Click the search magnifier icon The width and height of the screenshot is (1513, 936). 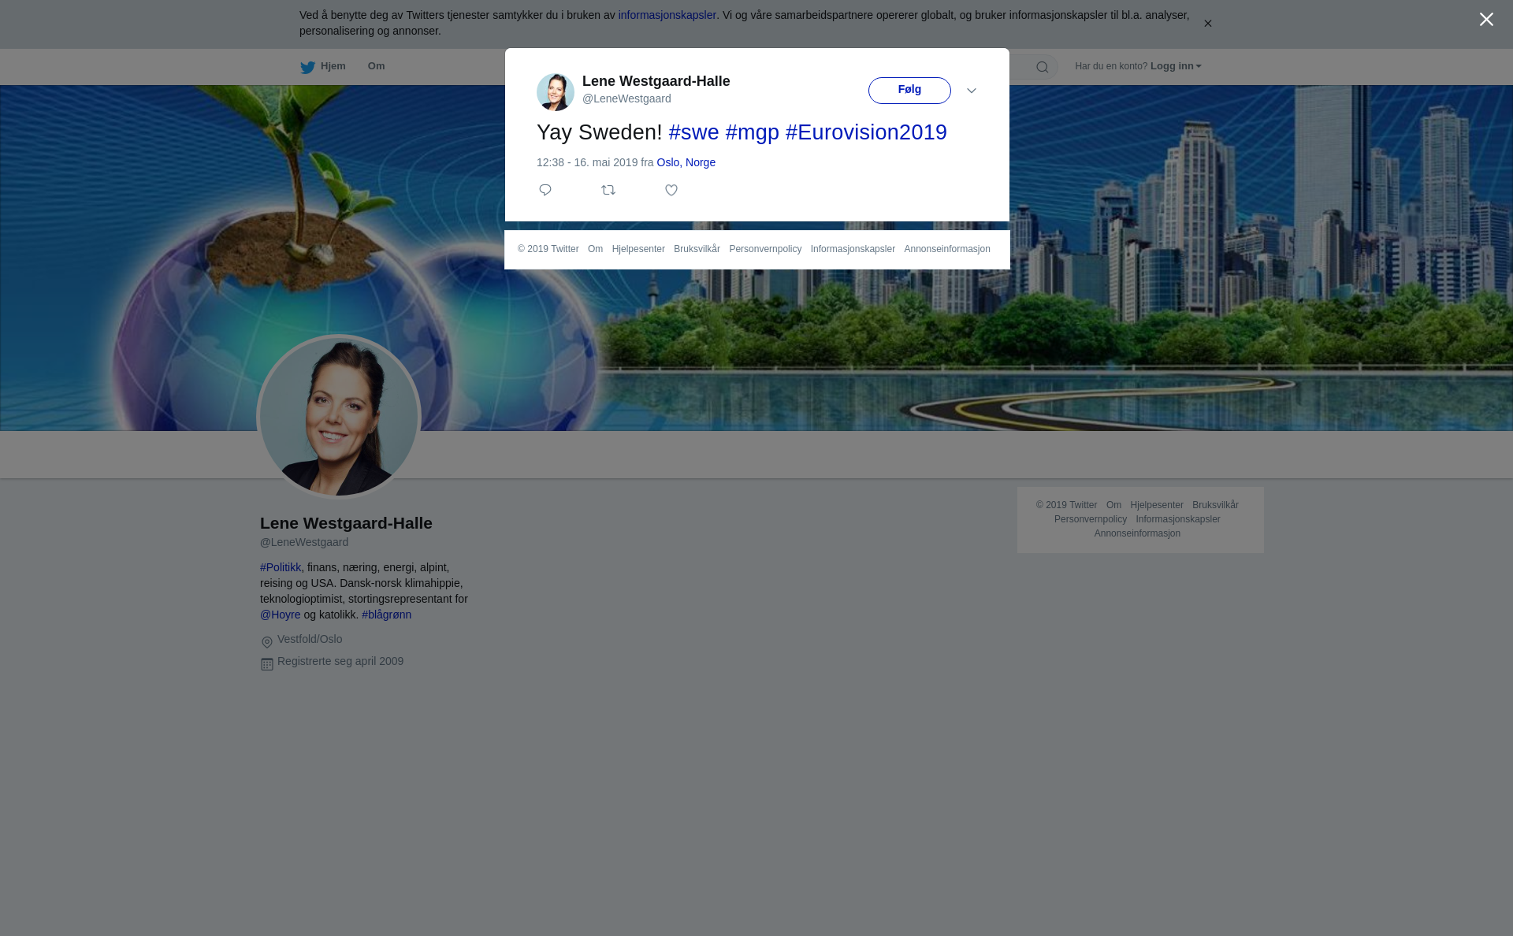click(x=1043, y=67)
